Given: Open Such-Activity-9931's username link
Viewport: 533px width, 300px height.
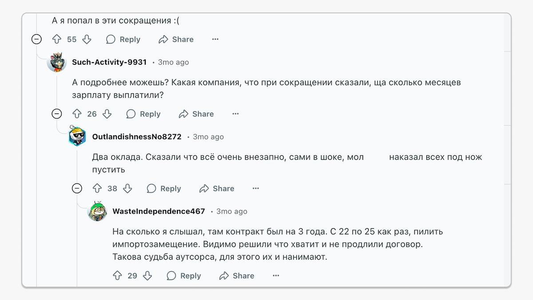Looking at the screenshot, I should [109, 62].
